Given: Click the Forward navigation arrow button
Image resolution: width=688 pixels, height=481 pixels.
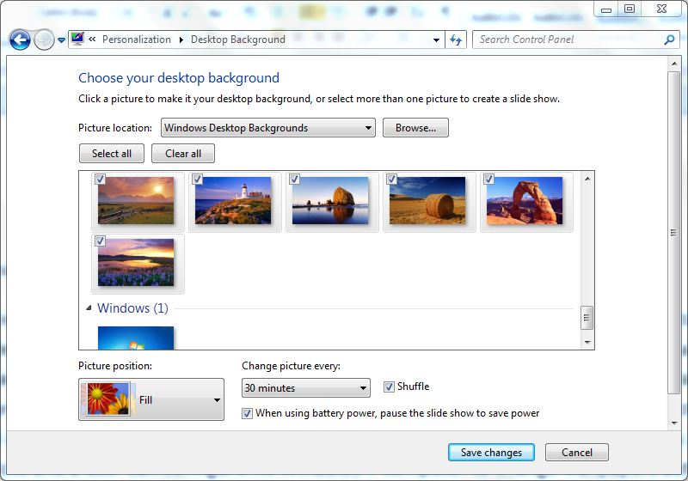Looking at the screenshot, I should point(43,40).
